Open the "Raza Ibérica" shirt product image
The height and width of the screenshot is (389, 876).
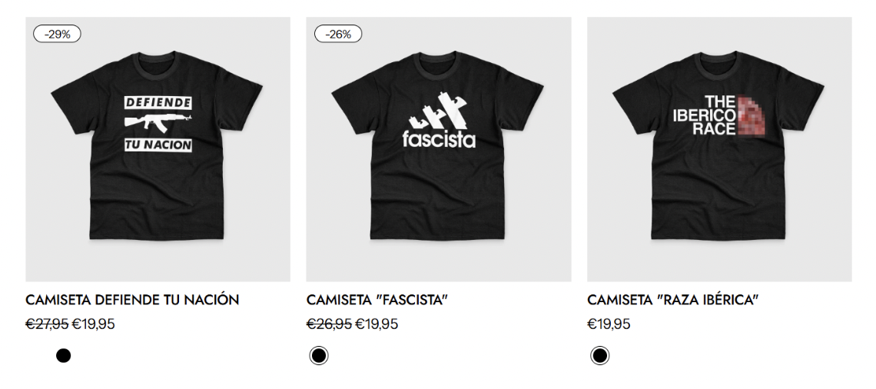pos(719,149)
